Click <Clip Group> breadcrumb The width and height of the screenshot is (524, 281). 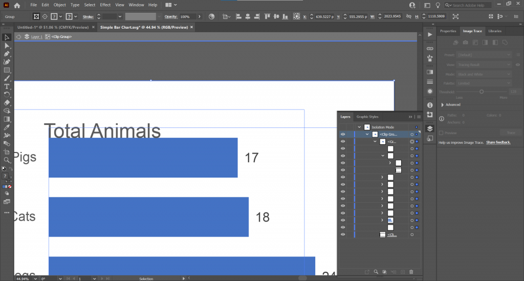pyautogui.click(x=61, y=37)
